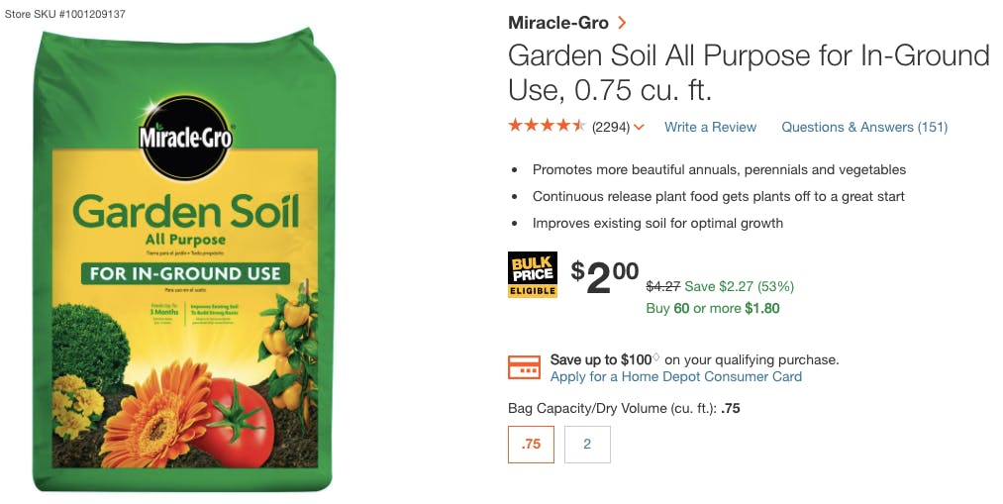Click the (2294) review count
This screenshot has width=1003, height=504.
(611, 128)
